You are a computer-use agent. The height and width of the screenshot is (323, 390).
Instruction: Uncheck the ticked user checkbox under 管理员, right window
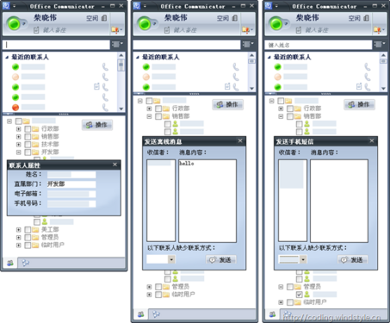click(x=299, y=295)
